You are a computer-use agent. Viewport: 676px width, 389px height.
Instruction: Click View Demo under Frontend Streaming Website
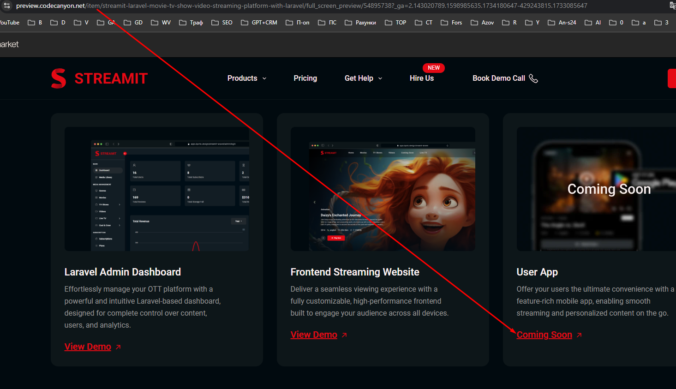click(314, 335)
